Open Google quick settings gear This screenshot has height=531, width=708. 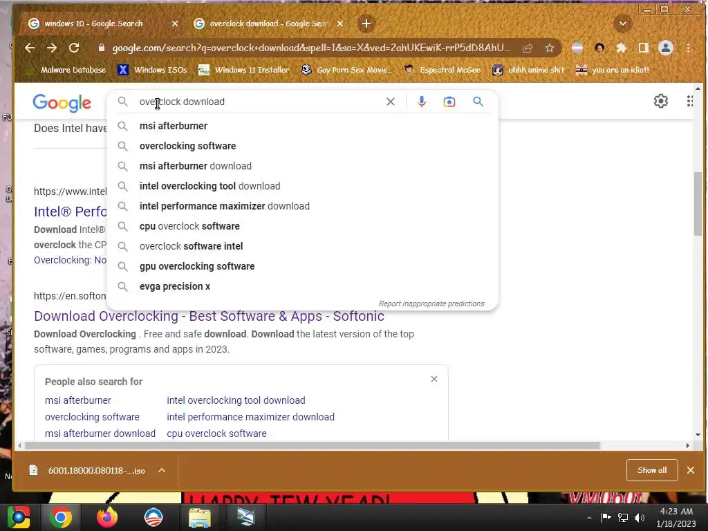(x=660, y=101)
